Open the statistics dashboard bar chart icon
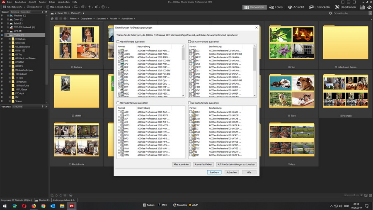Screen dimensions: 373x210 362,7
